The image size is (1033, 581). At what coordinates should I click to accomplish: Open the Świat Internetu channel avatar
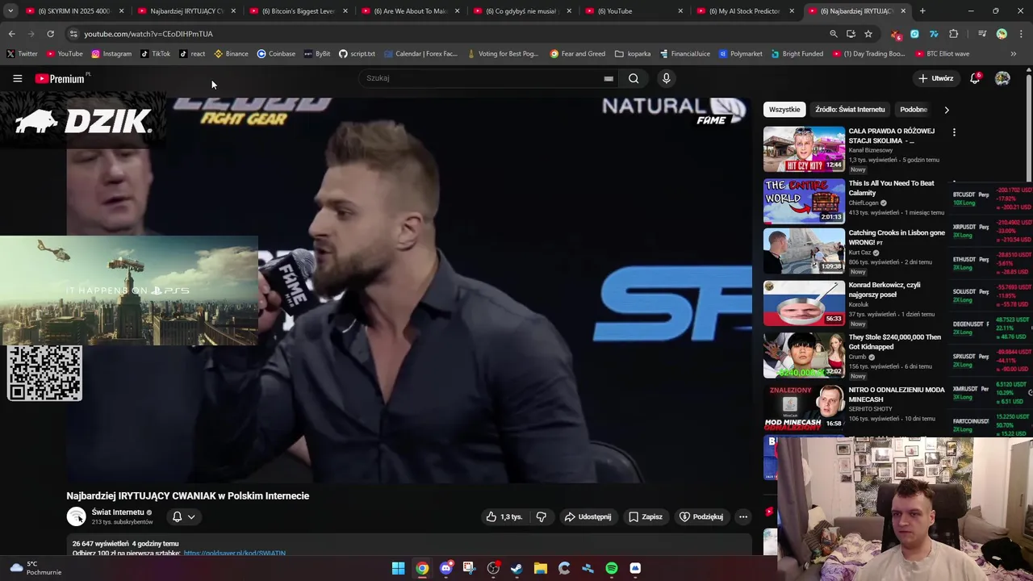76,516
